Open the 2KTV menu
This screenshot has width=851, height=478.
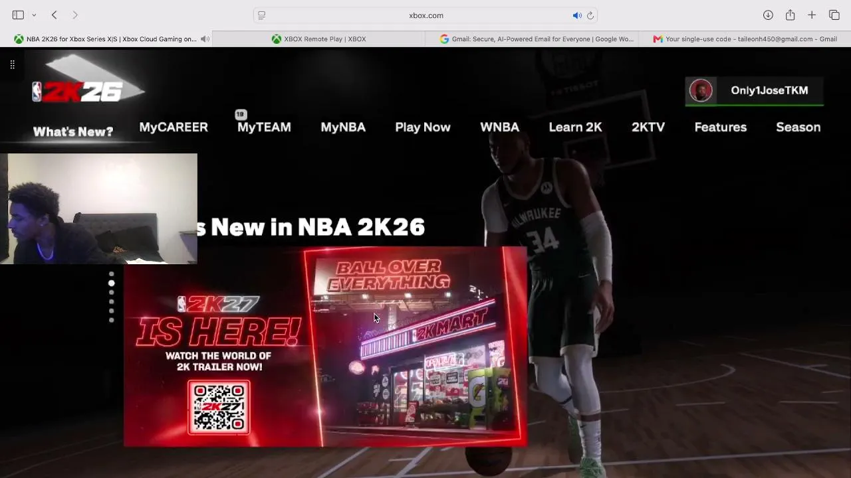648,127
